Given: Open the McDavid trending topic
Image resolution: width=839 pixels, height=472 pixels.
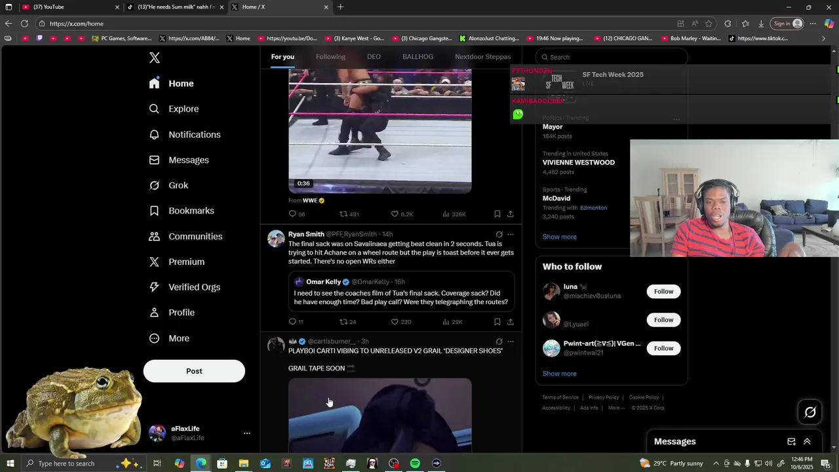Looking at the screenshot, I should [556, 198].
